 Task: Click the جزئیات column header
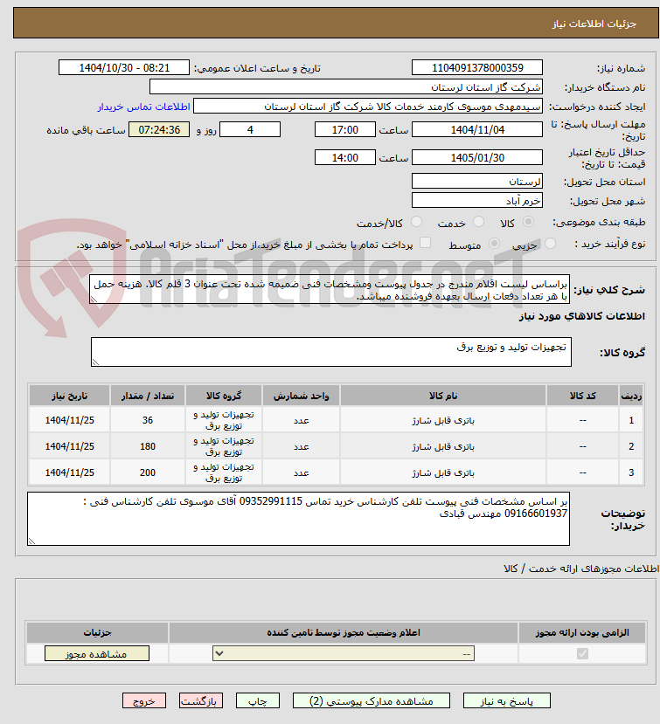(x=97, y=632)
